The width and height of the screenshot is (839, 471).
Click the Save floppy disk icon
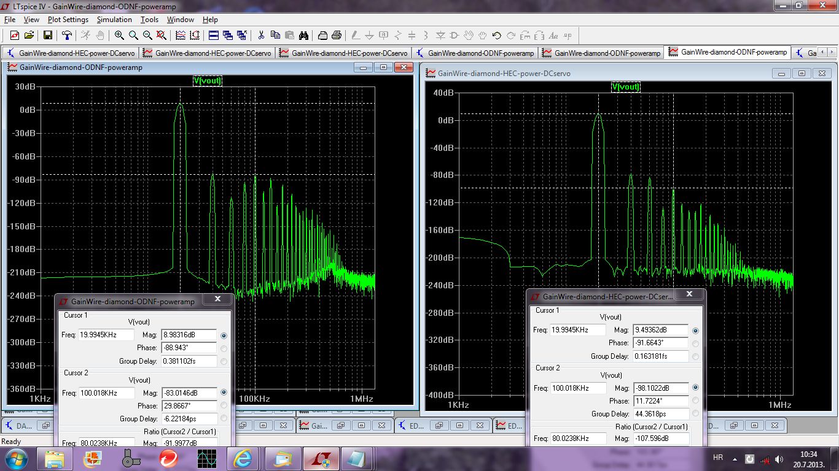click(47, 36)
